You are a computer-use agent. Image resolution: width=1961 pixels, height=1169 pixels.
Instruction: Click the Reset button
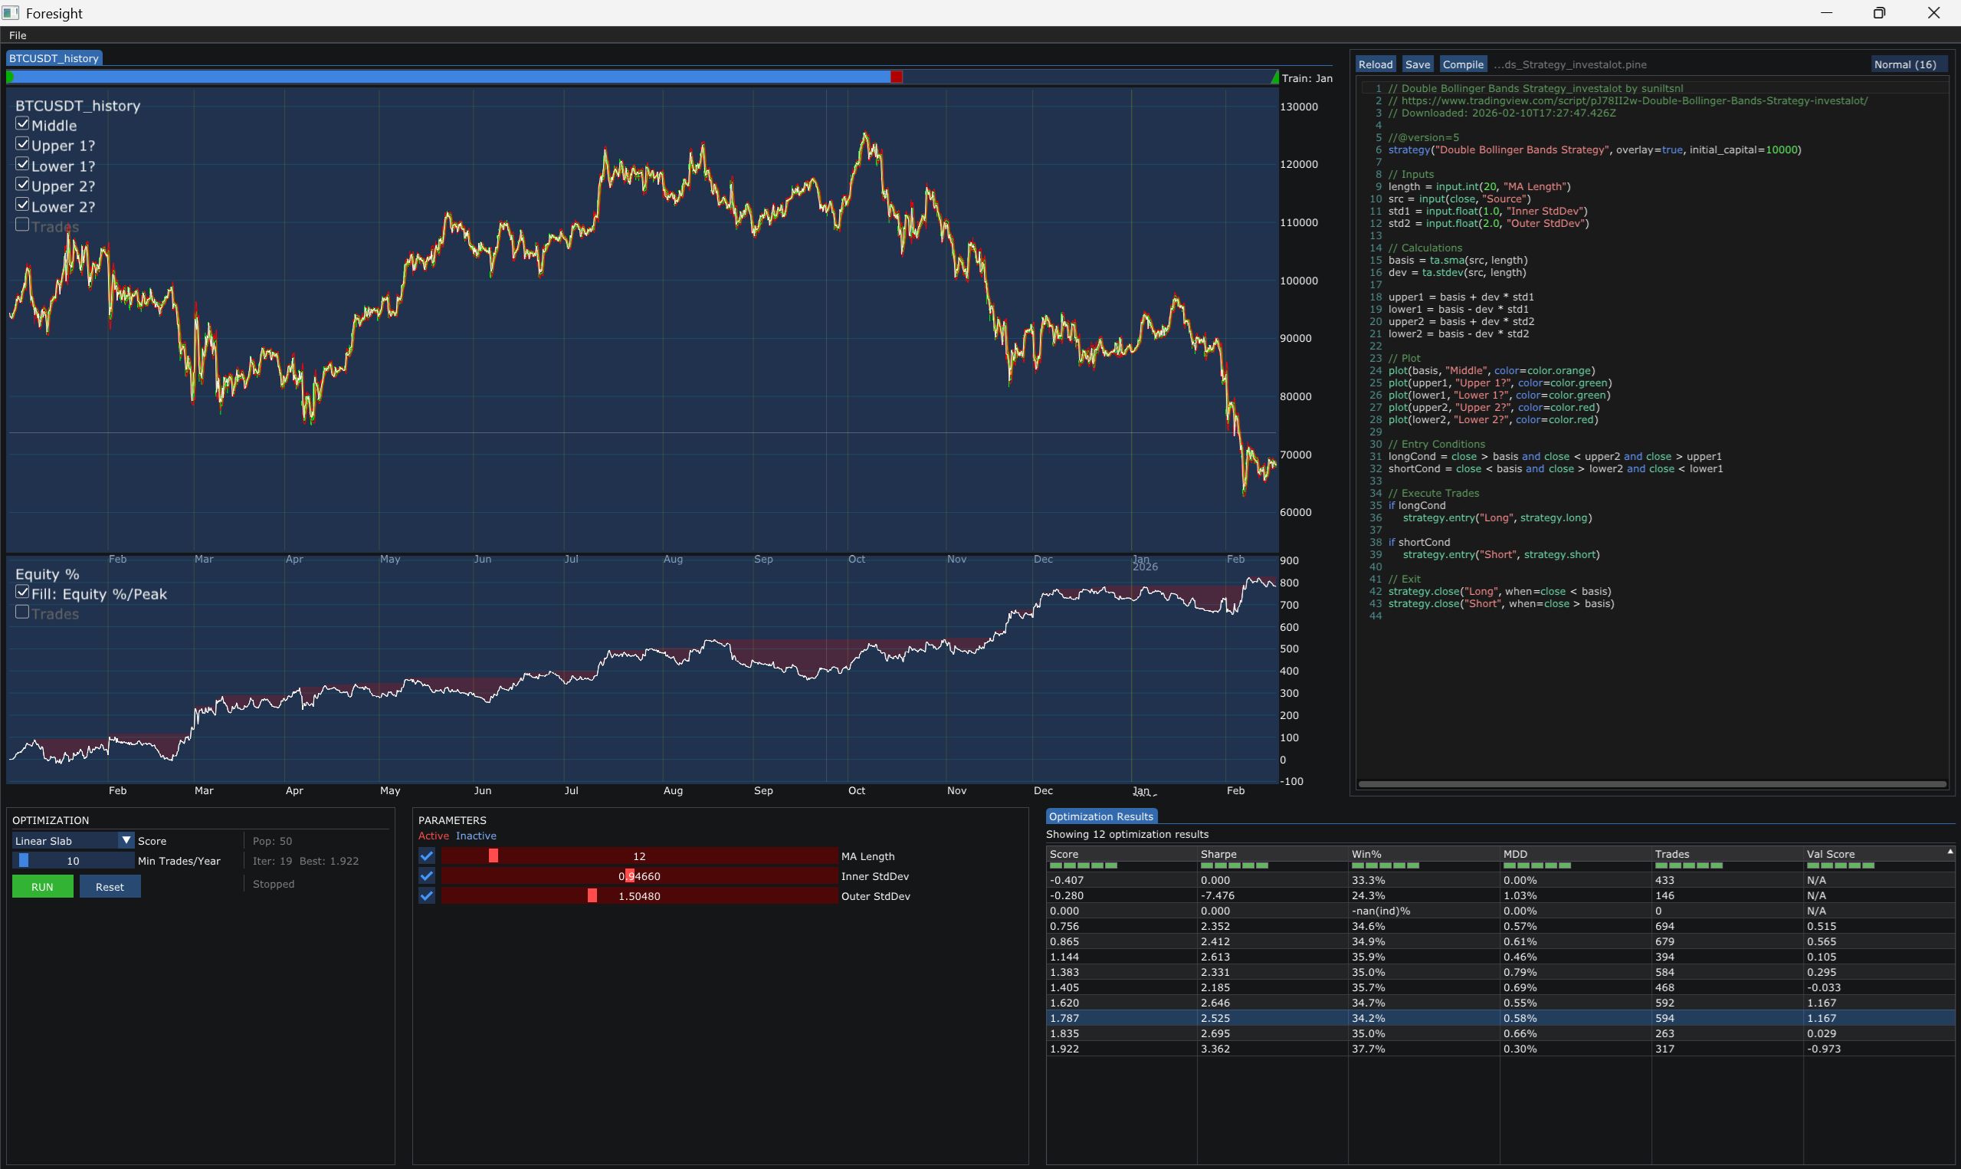[110, 886]
